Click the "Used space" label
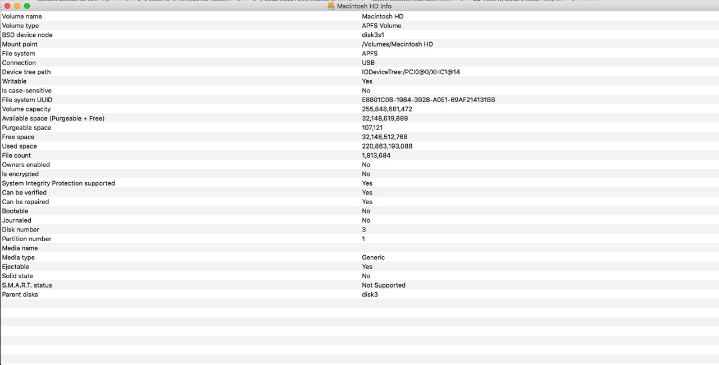This screenshot has width=719, height=365. [19, 146]
